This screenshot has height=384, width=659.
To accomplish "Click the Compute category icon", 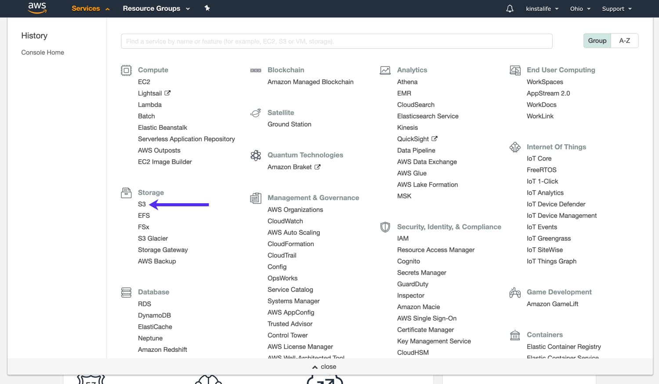I will pyautogui.click(x=126, y=70).
